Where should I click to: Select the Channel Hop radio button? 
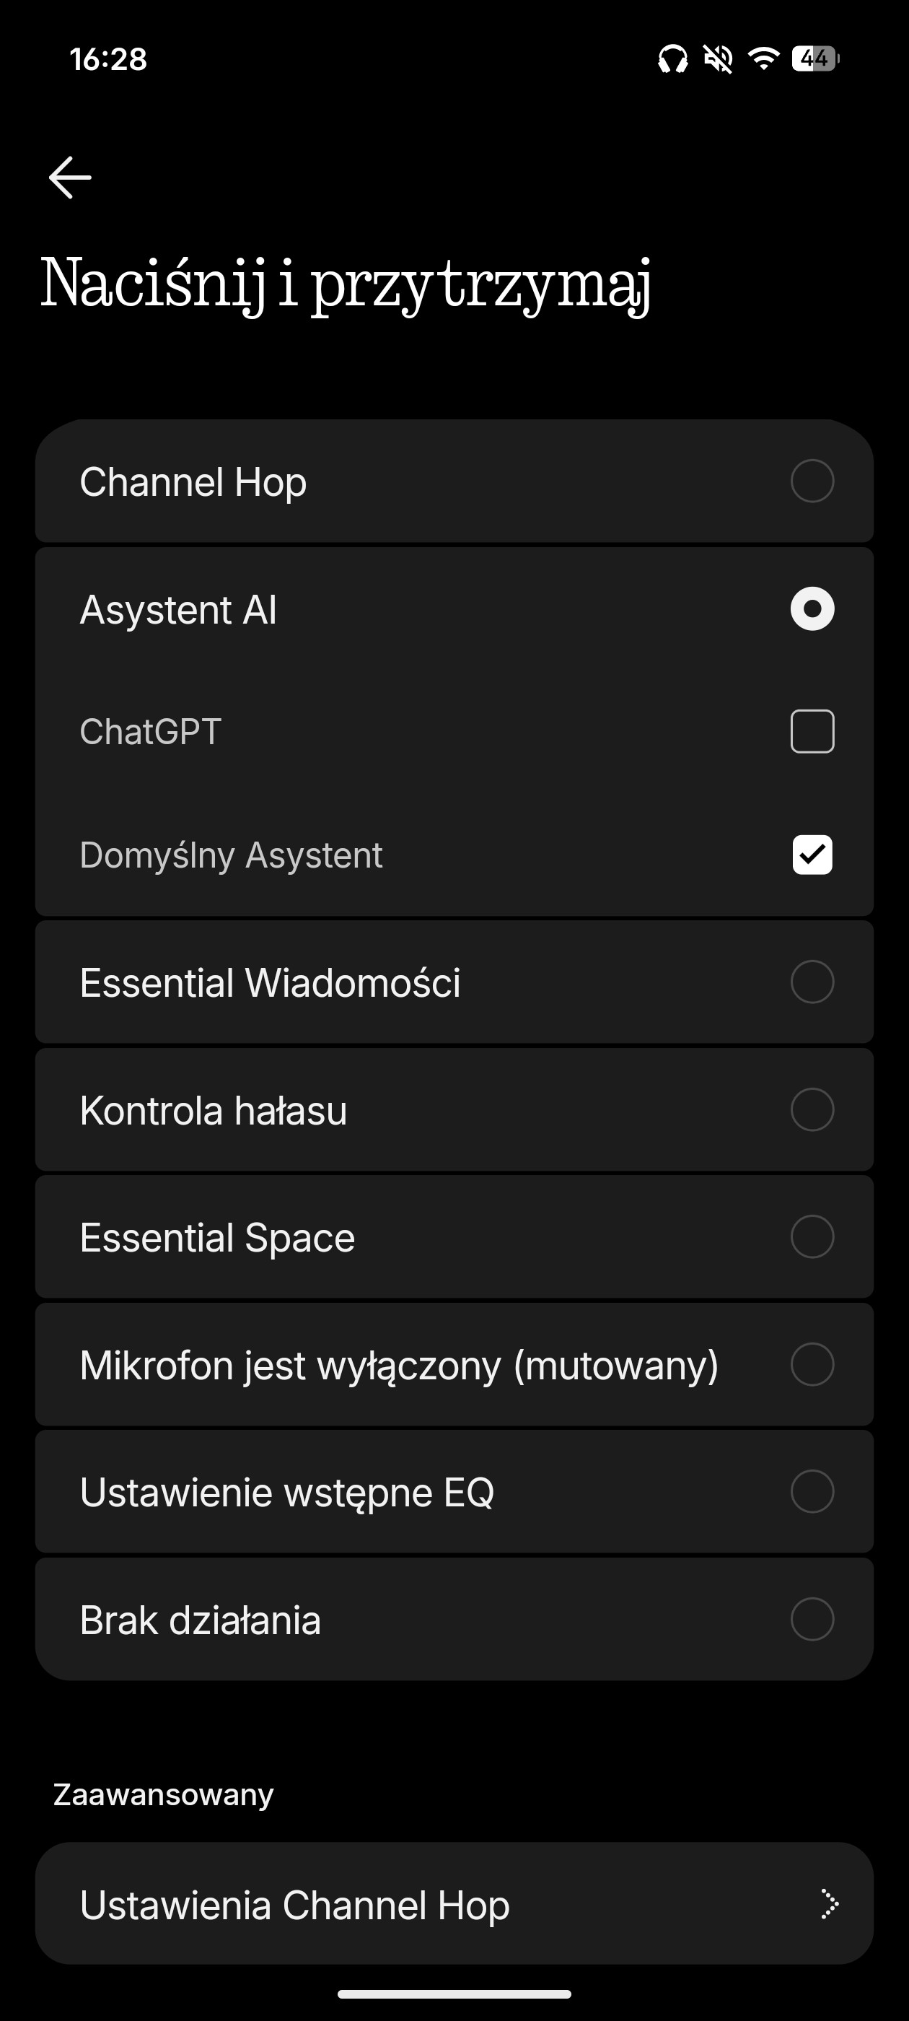pyautogui.click(x=812, y=481)
